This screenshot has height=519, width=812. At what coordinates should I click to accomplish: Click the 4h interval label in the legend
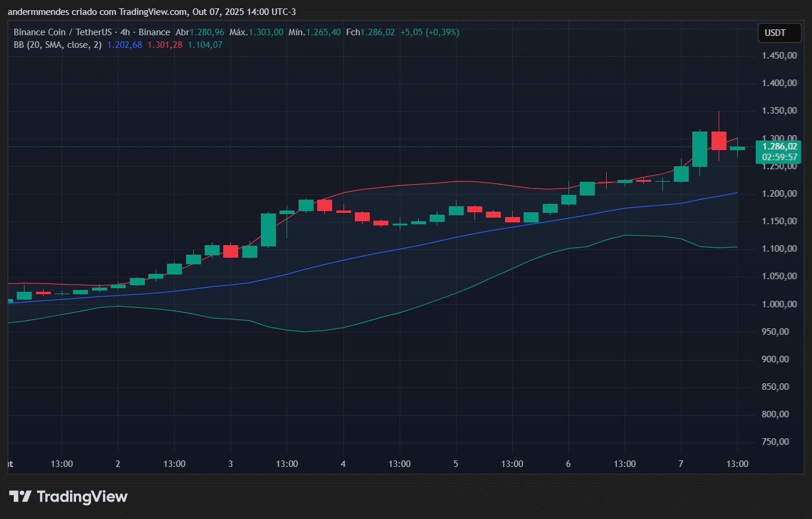(x=126, y=32)
